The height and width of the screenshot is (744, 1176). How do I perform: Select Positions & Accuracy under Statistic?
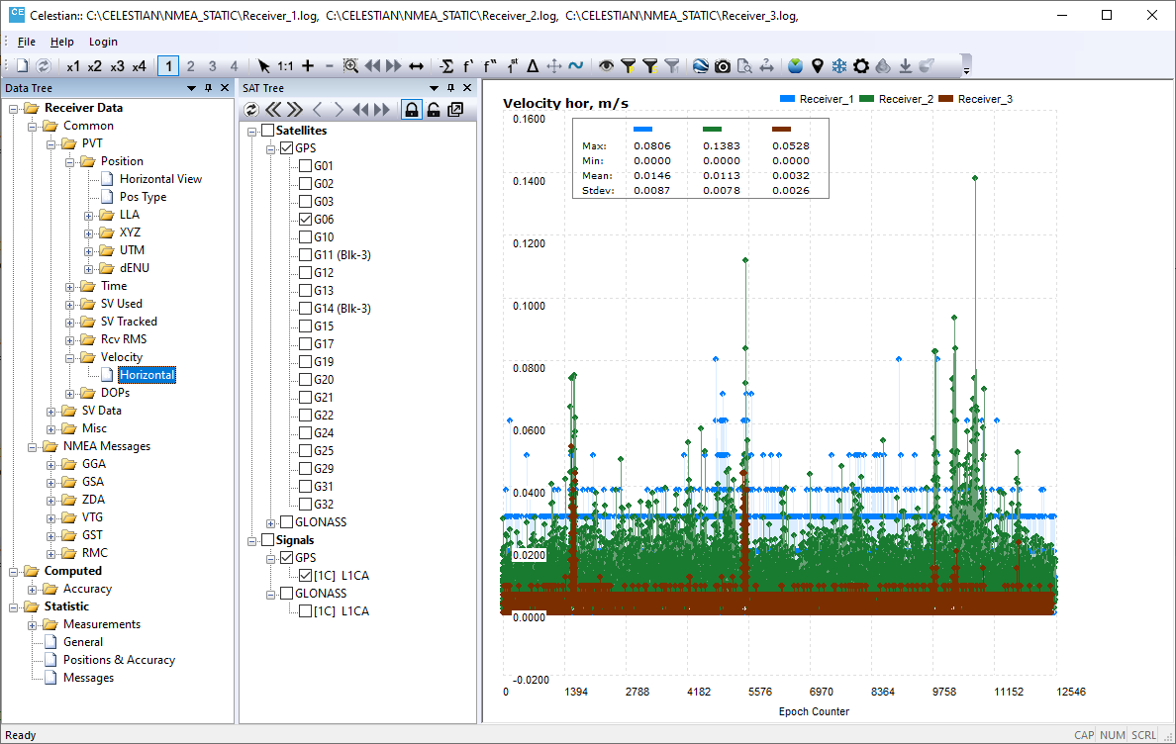pos(119,660)
